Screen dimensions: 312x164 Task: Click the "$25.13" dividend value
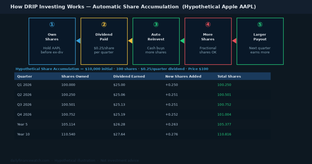tap(119, 105)
